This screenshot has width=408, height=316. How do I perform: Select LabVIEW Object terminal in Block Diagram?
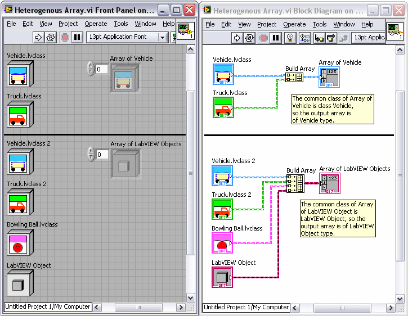point(222,277)
